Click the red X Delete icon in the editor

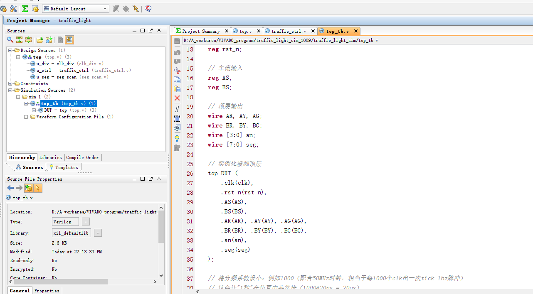point(177,98)
